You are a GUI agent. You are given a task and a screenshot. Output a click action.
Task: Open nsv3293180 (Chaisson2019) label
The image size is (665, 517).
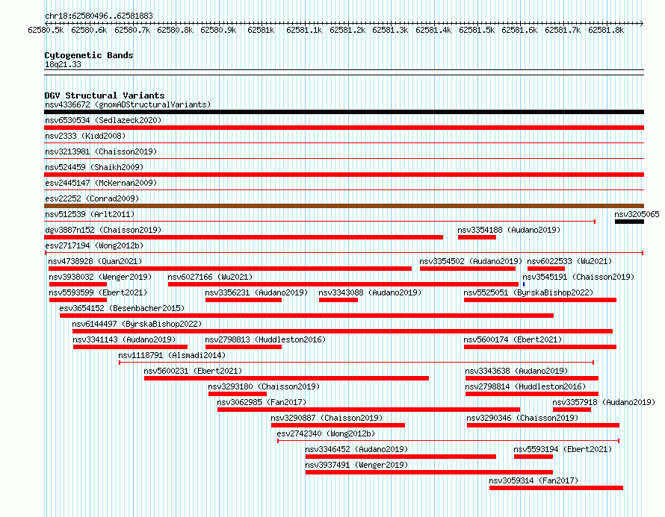click(264, 386)
